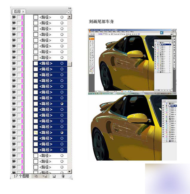Hide 图层 20 eye in lower screenshot
This screenshot has height=194, width=190.
click(x=163, y=106)
